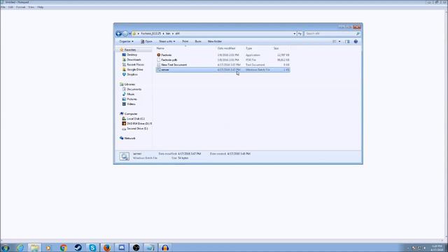Open Skype from the taskbar
This screenshot has height=252, width=448.
coord(92,248)
